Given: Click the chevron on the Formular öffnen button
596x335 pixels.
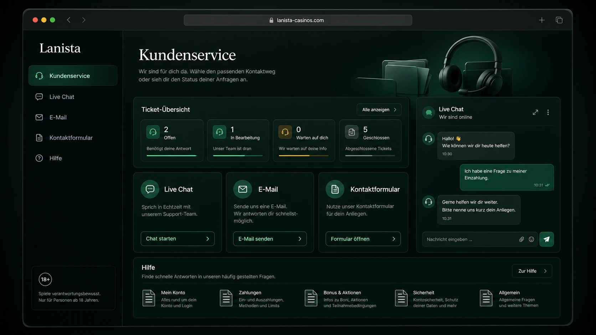Looking at the screenshot, I should pos(394,239).
